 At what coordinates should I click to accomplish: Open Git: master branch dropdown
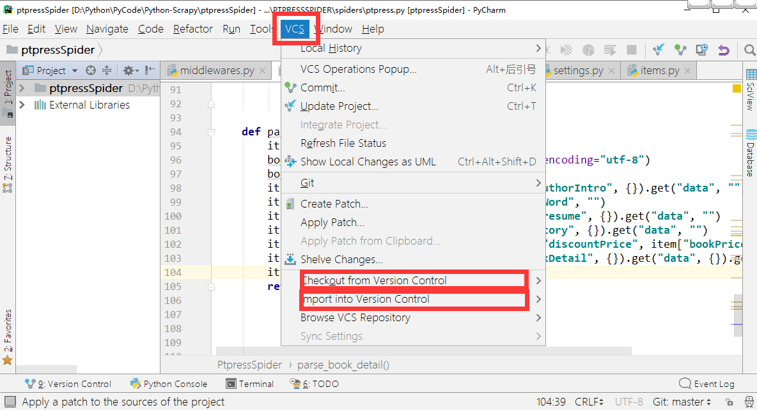coord(682,402)
